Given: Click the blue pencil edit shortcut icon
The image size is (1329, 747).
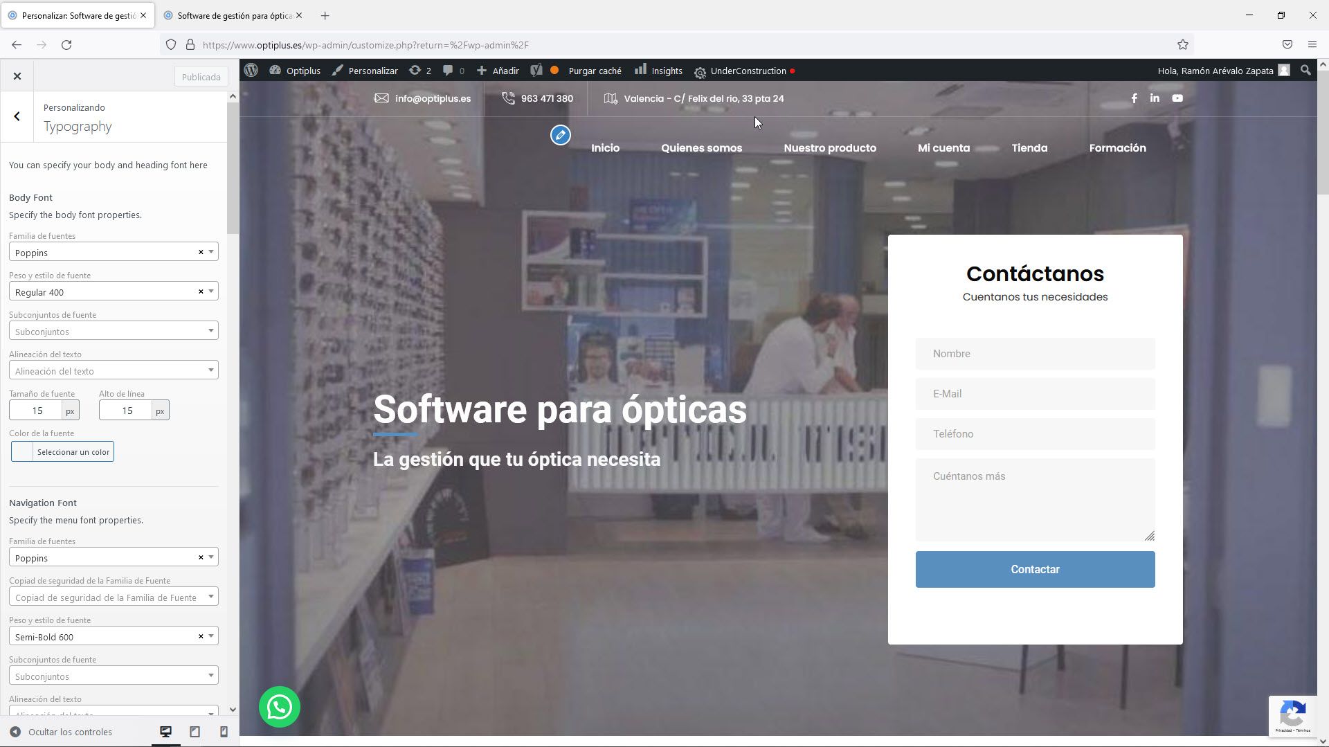Looking at the screenshot, I should (561, 135).
